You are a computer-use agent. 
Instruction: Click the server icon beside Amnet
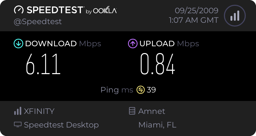click(x=132, y=111)
